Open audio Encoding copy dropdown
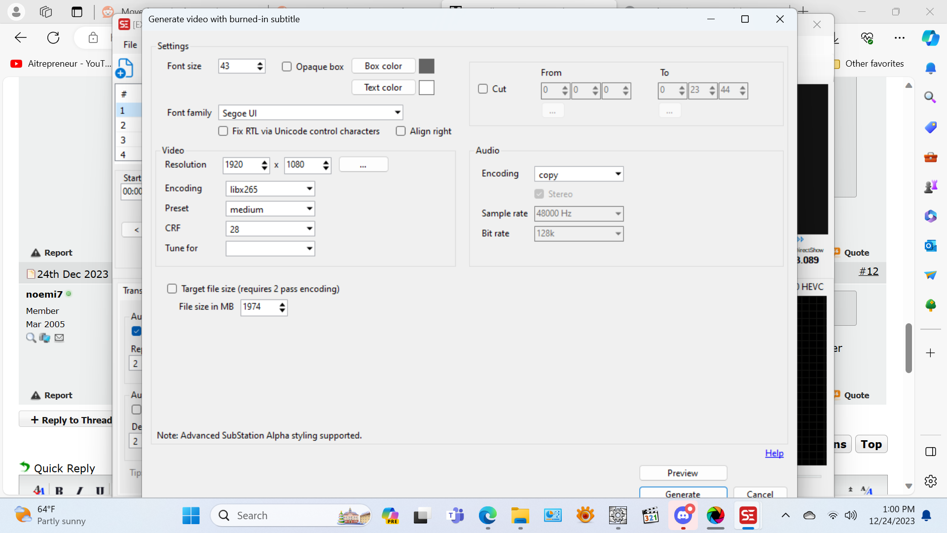 point(618,174)
